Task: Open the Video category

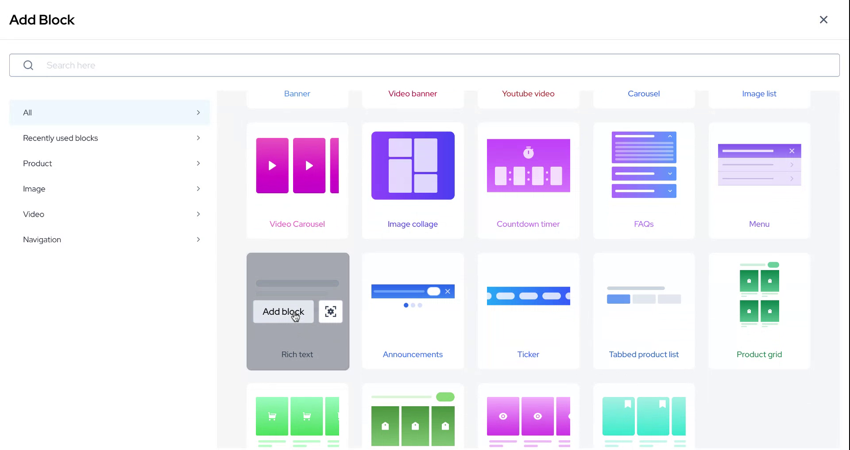Action: 110,214
